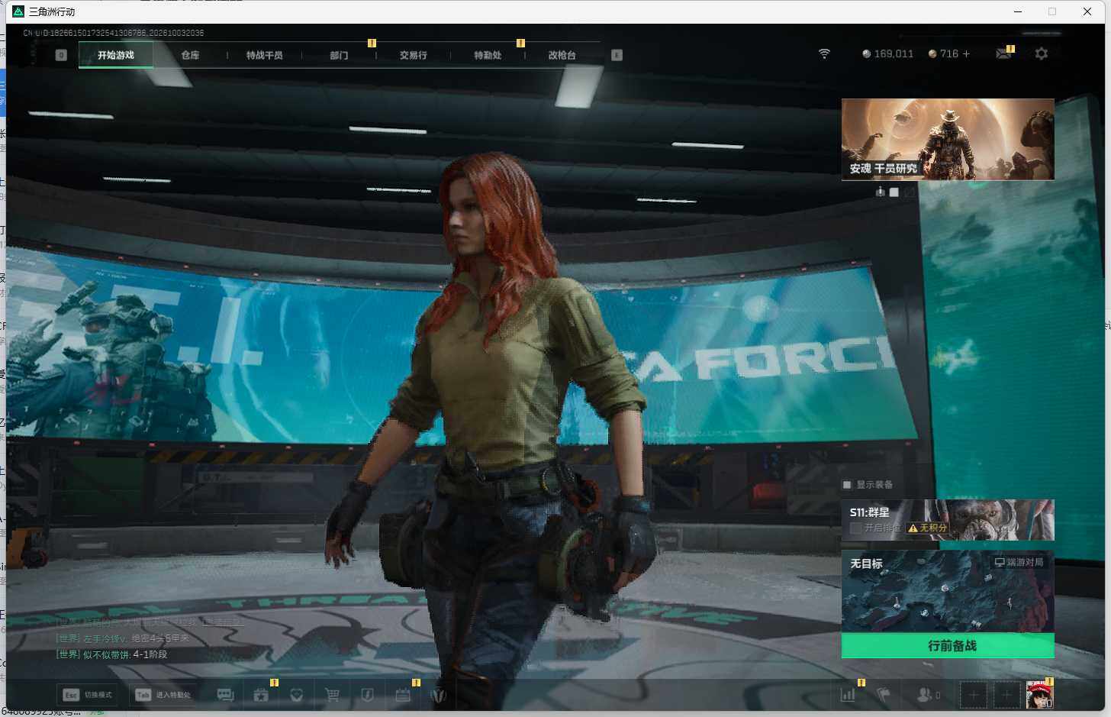
Task: Check the network signal icon
Action: 824,53
